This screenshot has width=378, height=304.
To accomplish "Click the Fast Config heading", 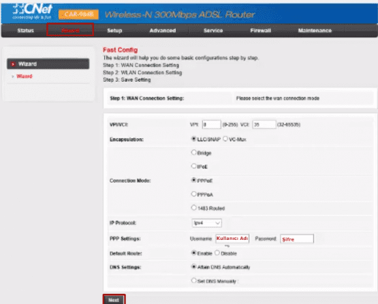I will point(121,50).
